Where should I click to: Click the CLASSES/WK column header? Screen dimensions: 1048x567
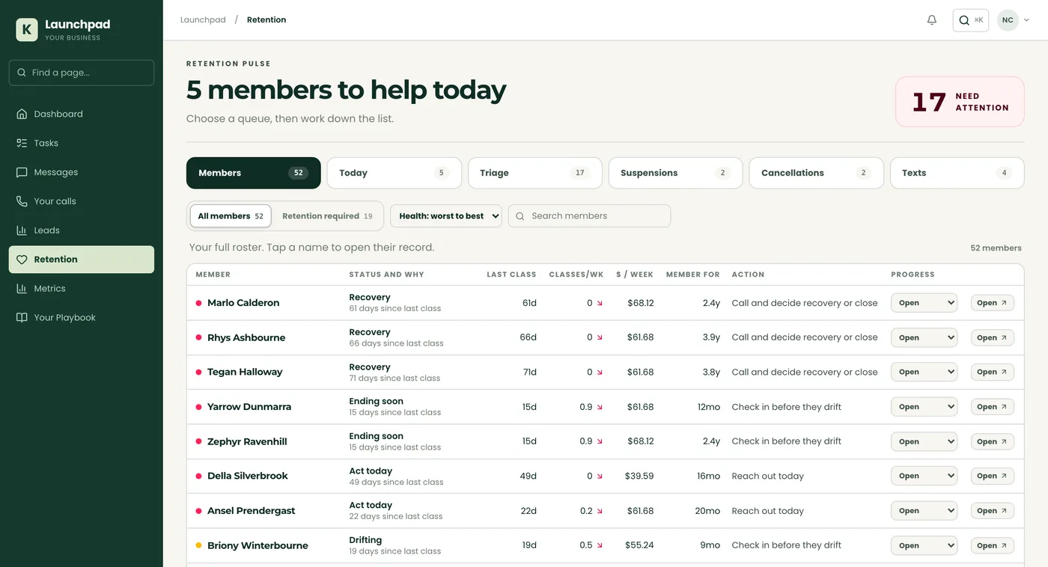click(576, 275)
